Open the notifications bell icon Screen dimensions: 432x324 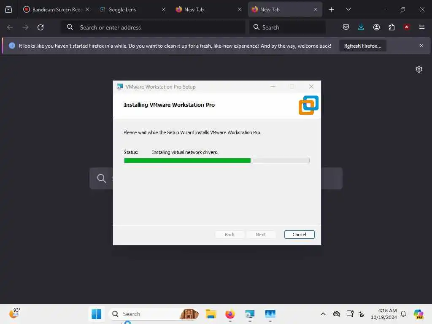(403, 314)
